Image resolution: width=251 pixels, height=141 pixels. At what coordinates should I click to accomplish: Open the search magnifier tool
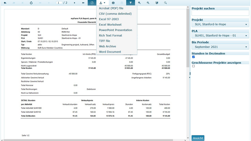pyautogui.click(x=165, y=3)
